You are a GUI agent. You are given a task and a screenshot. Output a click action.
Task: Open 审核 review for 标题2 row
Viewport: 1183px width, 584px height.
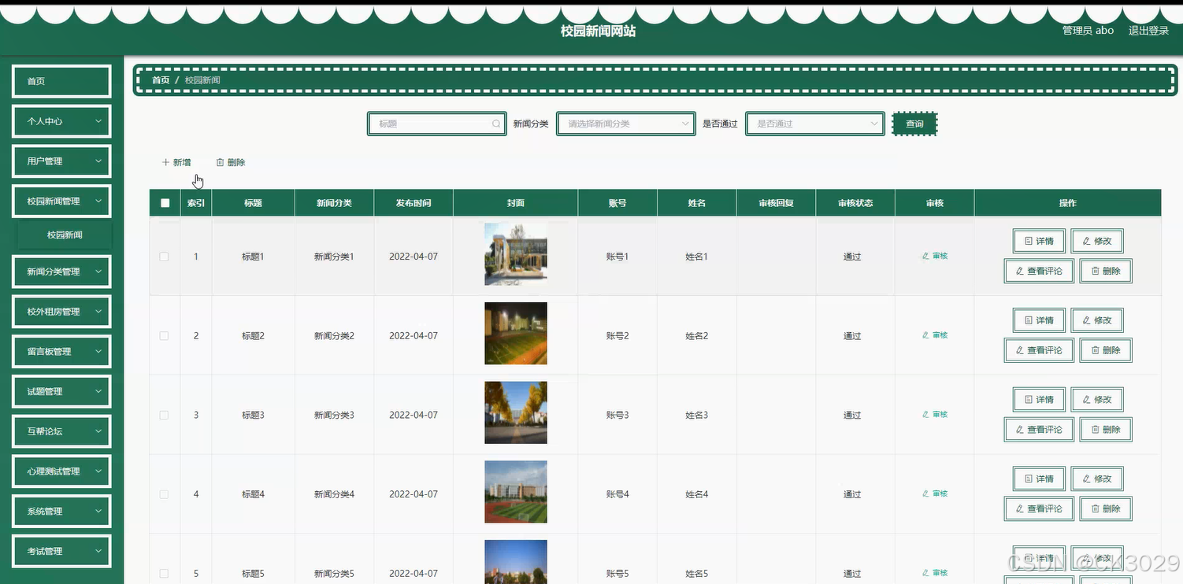[x=935, y=335]
